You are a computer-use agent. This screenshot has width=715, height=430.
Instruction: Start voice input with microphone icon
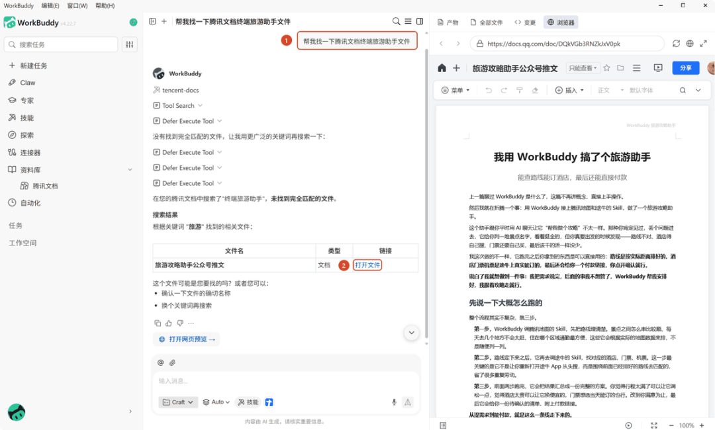(394, 402)
